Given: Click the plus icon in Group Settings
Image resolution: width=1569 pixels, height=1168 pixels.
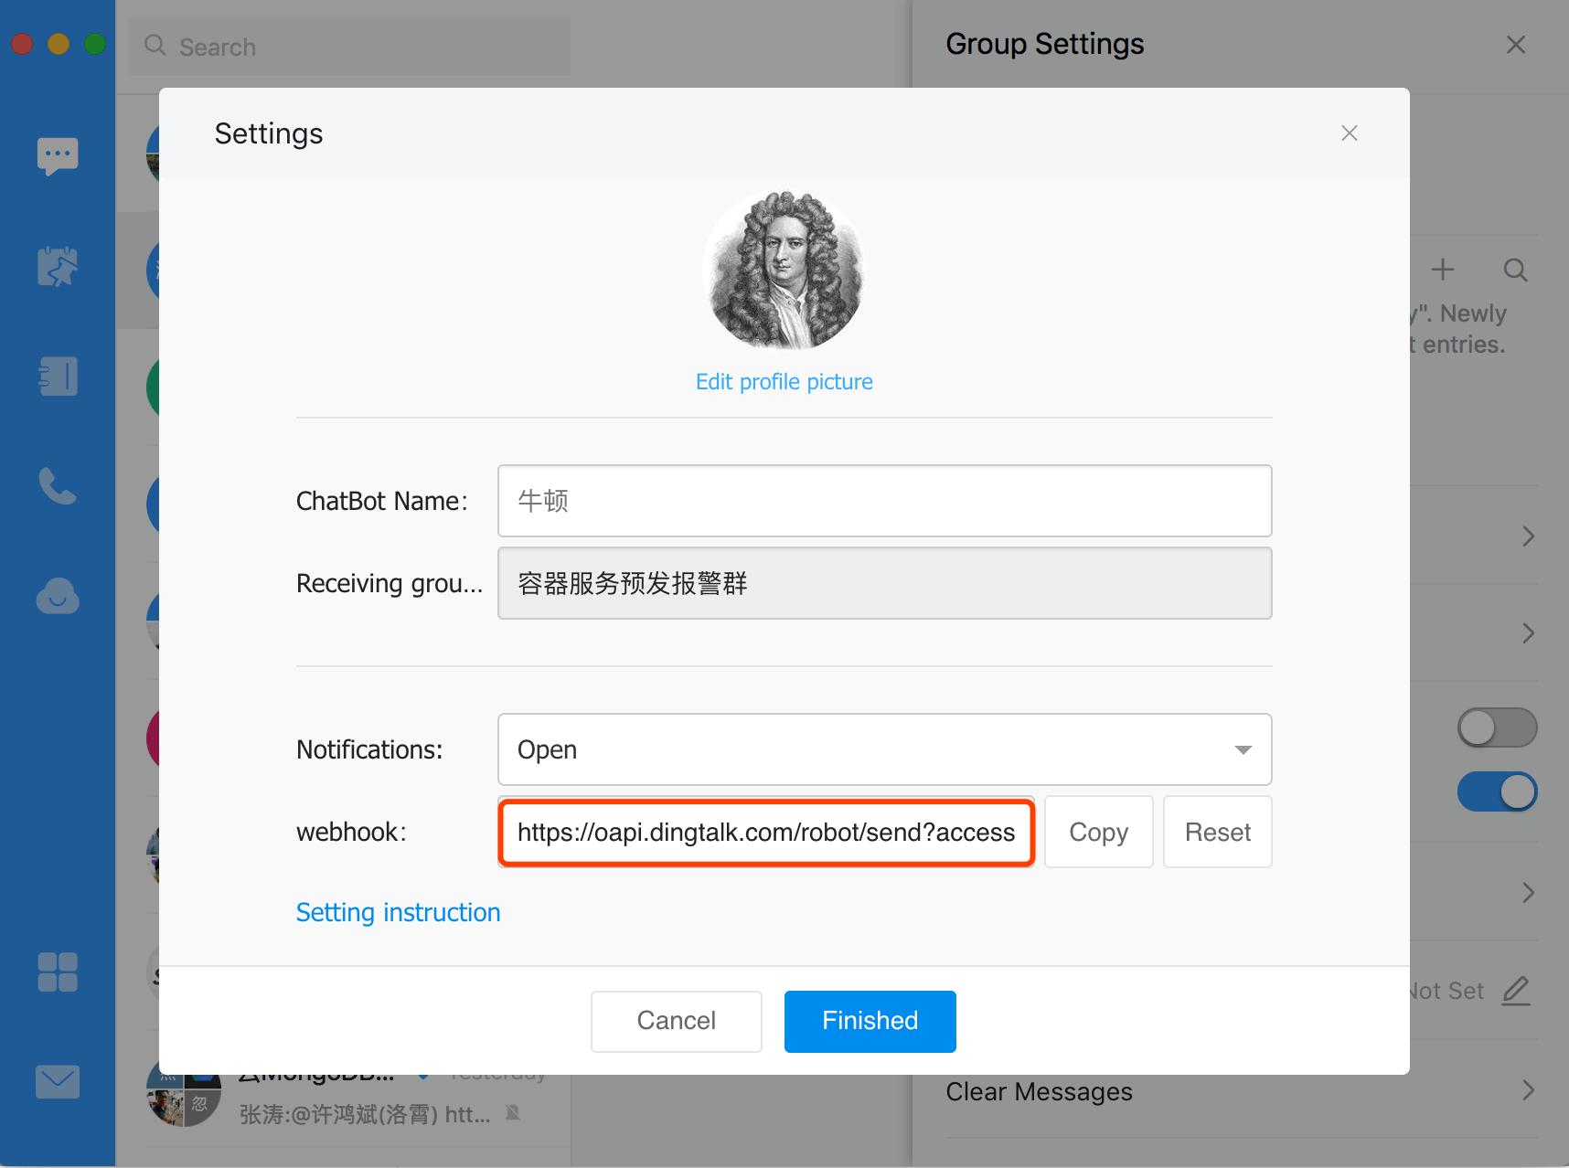Looking at the screenshot, I should click(1443, 270).
